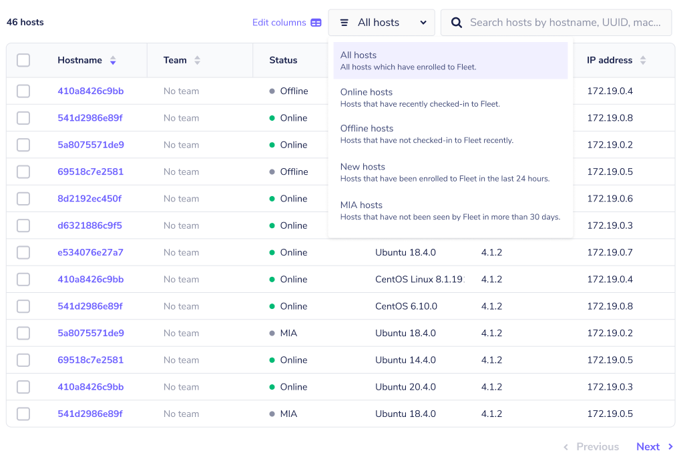Open host link e534076e27a7
The width and height of the screenshot is (691, 461).
coord(90,252)
